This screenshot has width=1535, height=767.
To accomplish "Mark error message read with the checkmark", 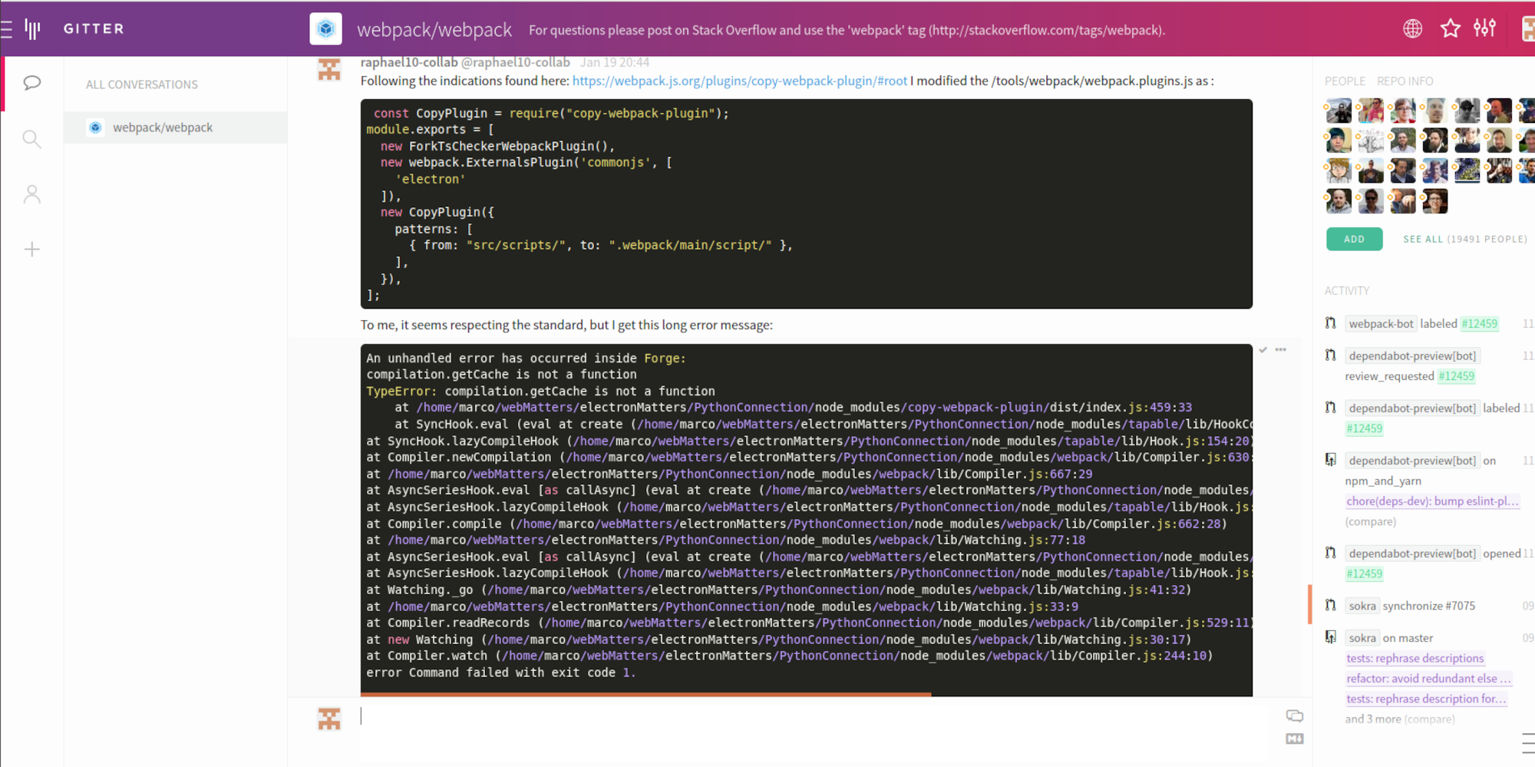I will coord(1263,349).
